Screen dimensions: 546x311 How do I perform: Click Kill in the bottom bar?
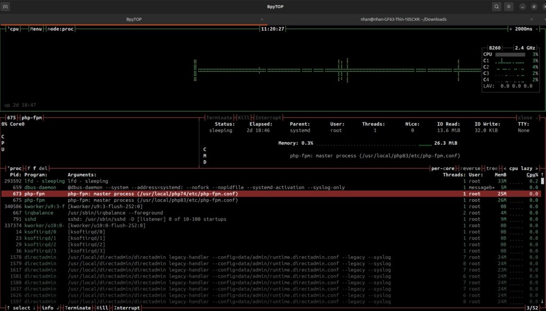tap(102, 308)
